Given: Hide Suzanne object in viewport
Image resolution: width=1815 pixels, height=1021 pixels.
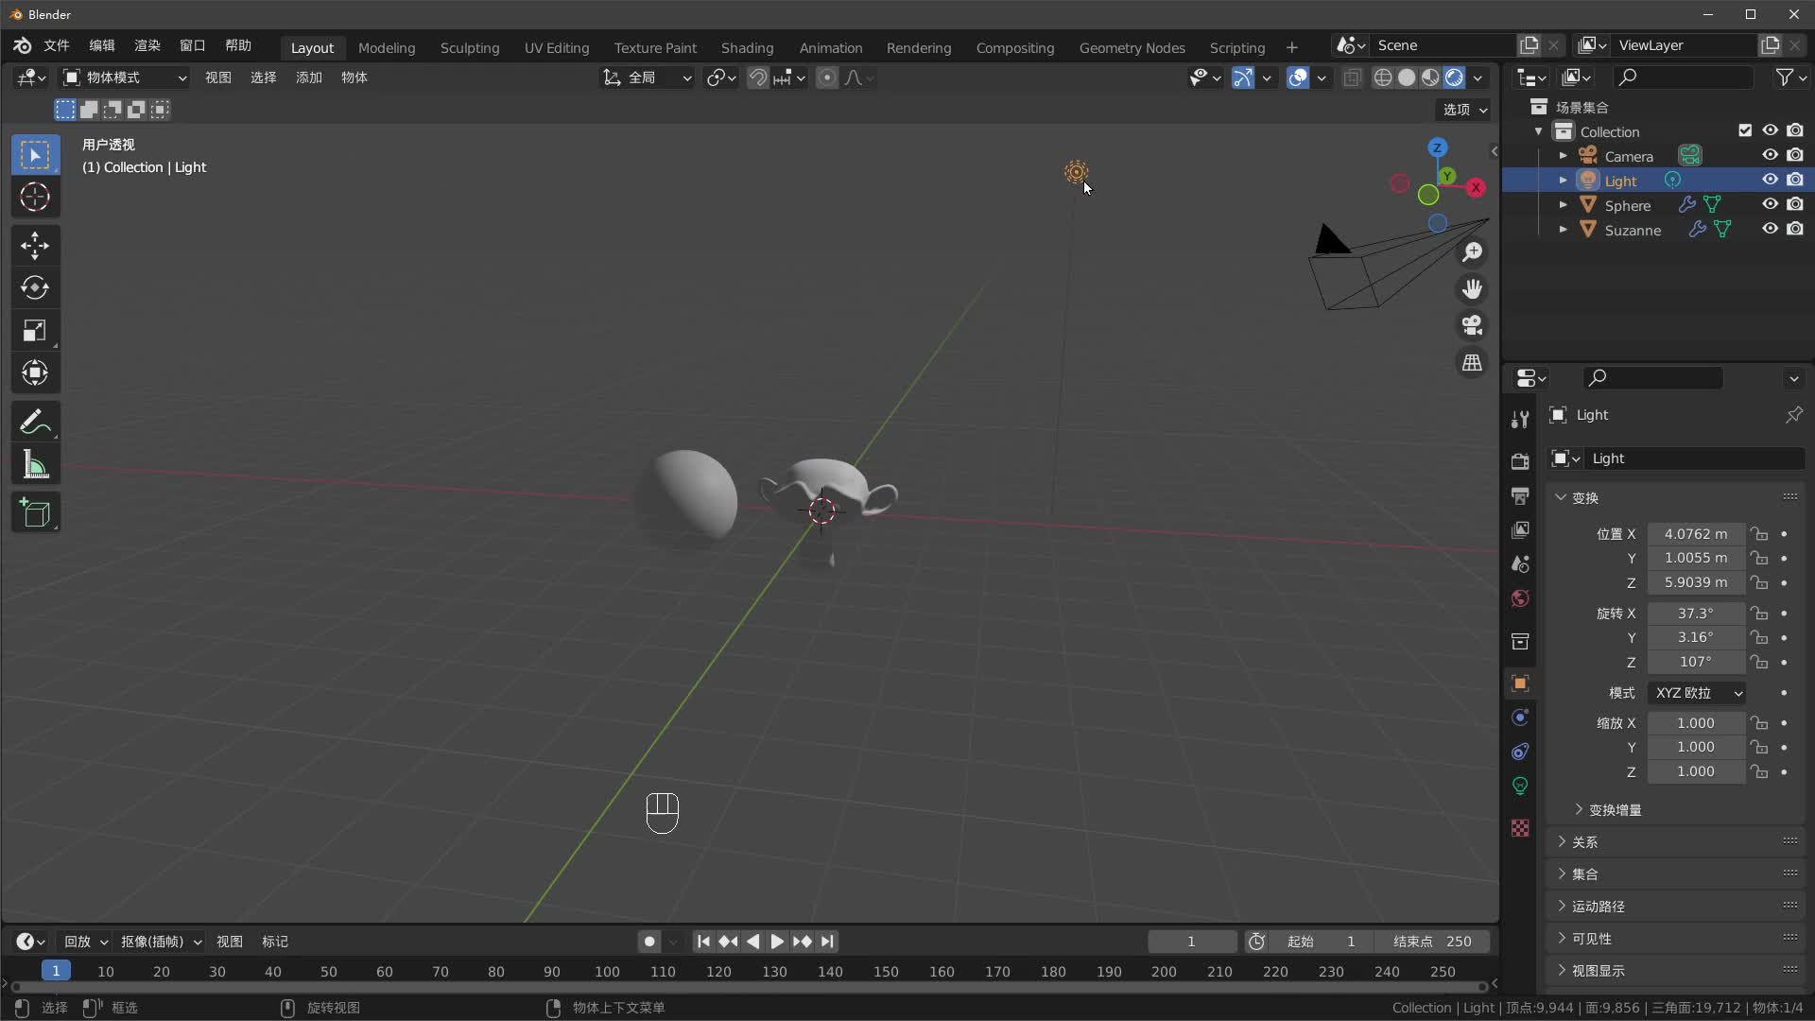Looking at the screenshot, I should [1770, 230].
